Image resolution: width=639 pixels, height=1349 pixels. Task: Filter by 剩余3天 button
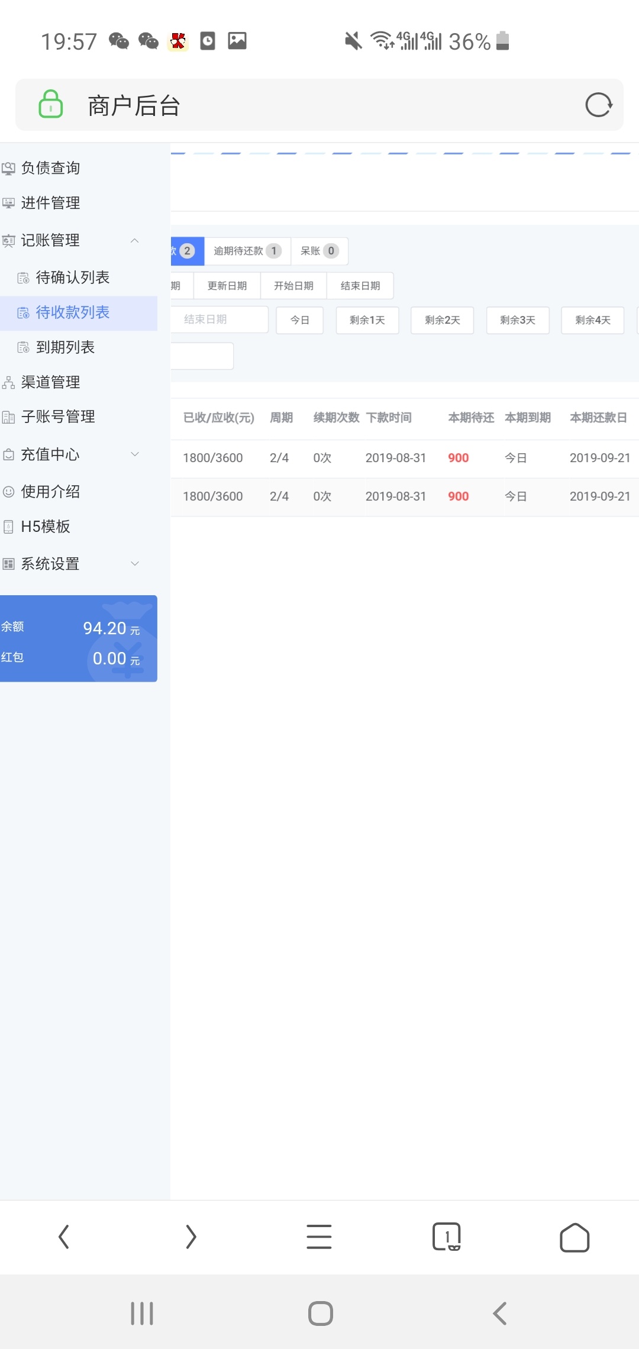(x=518, y=320)
